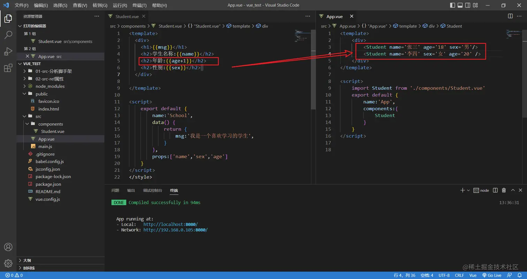Open the 帮助(H) menu
The width and height of the screenshot is (527, 279).
click(160, 5)
